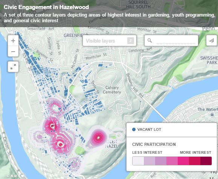Click the Glen Hazel neighborhood label
The height and width of the screenshot is (179, 218).
[x=111, y=144]
